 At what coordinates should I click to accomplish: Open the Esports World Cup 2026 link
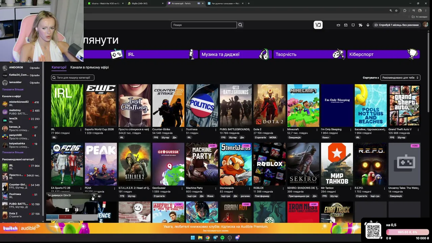pos(99,129)
